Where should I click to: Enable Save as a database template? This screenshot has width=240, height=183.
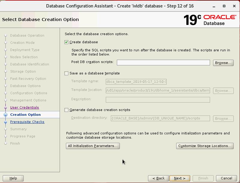tap(67, 73)
